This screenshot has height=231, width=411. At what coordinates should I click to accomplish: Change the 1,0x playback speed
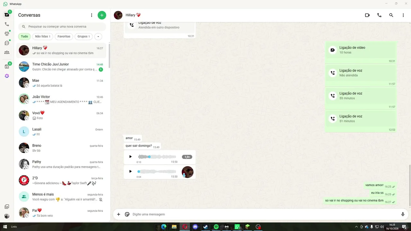point(187,157)
